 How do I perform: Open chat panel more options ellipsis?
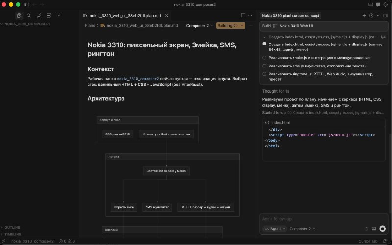(x=379, y=16)
